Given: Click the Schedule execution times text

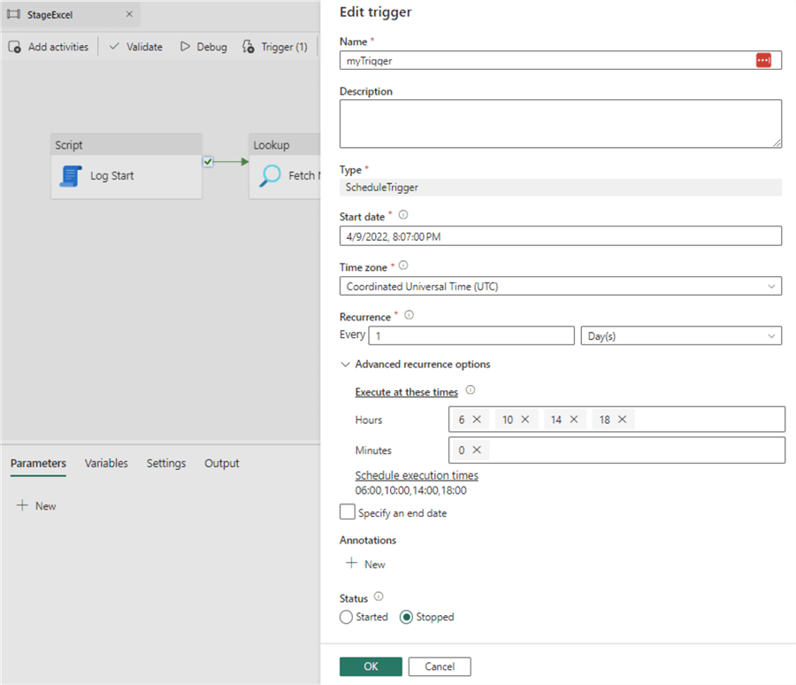Looking at the screenshot, I should (x=417, y=475).
